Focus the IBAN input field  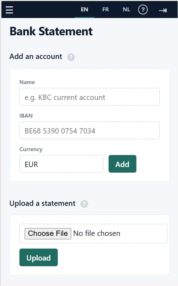click(x=90, y=130)
